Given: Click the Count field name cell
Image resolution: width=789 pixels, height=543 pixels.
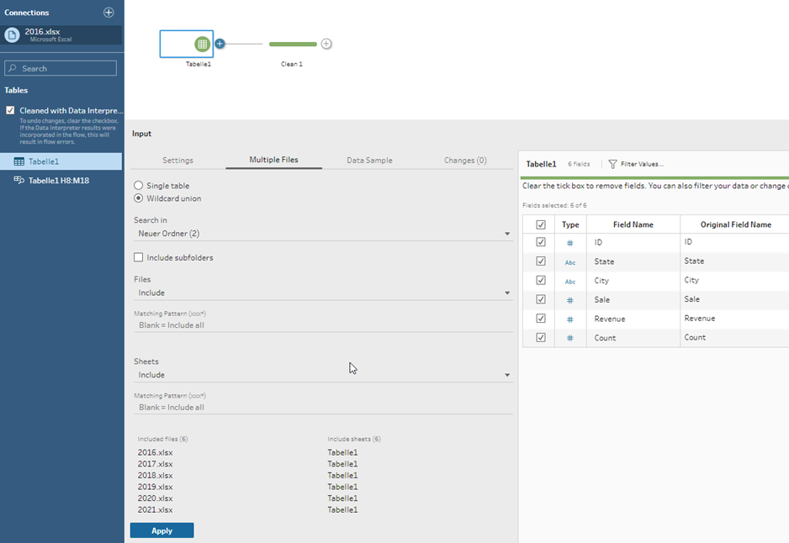Looking at the screenshot, I should click(633, 339).
